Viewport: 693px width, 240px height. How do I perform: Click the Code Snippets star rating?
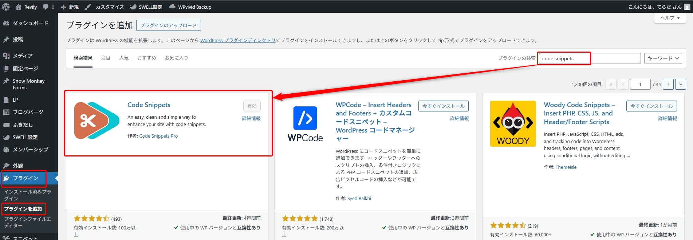coord(91,219)
